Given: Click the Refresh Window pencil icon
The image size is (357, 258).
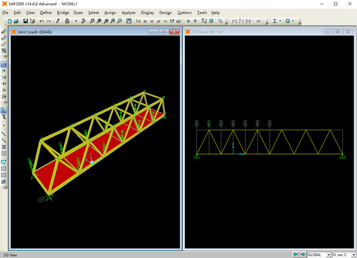Looking at the screenshot, I should 58,21.
